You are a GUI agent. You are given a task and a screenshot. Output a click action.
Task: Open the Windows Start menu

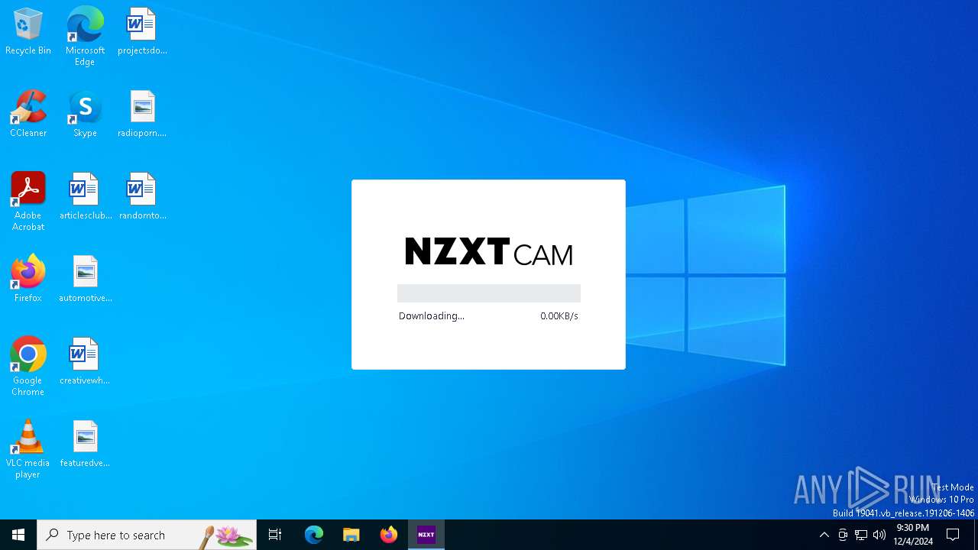point(18,535)
